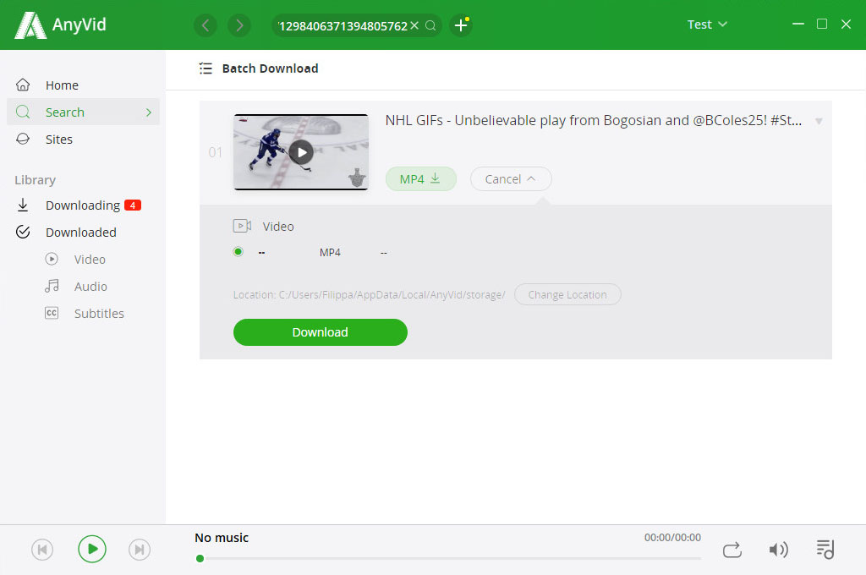Add a new download task via plus icon
This screenshot has height=575, width=866.
[x=461, y=25]
